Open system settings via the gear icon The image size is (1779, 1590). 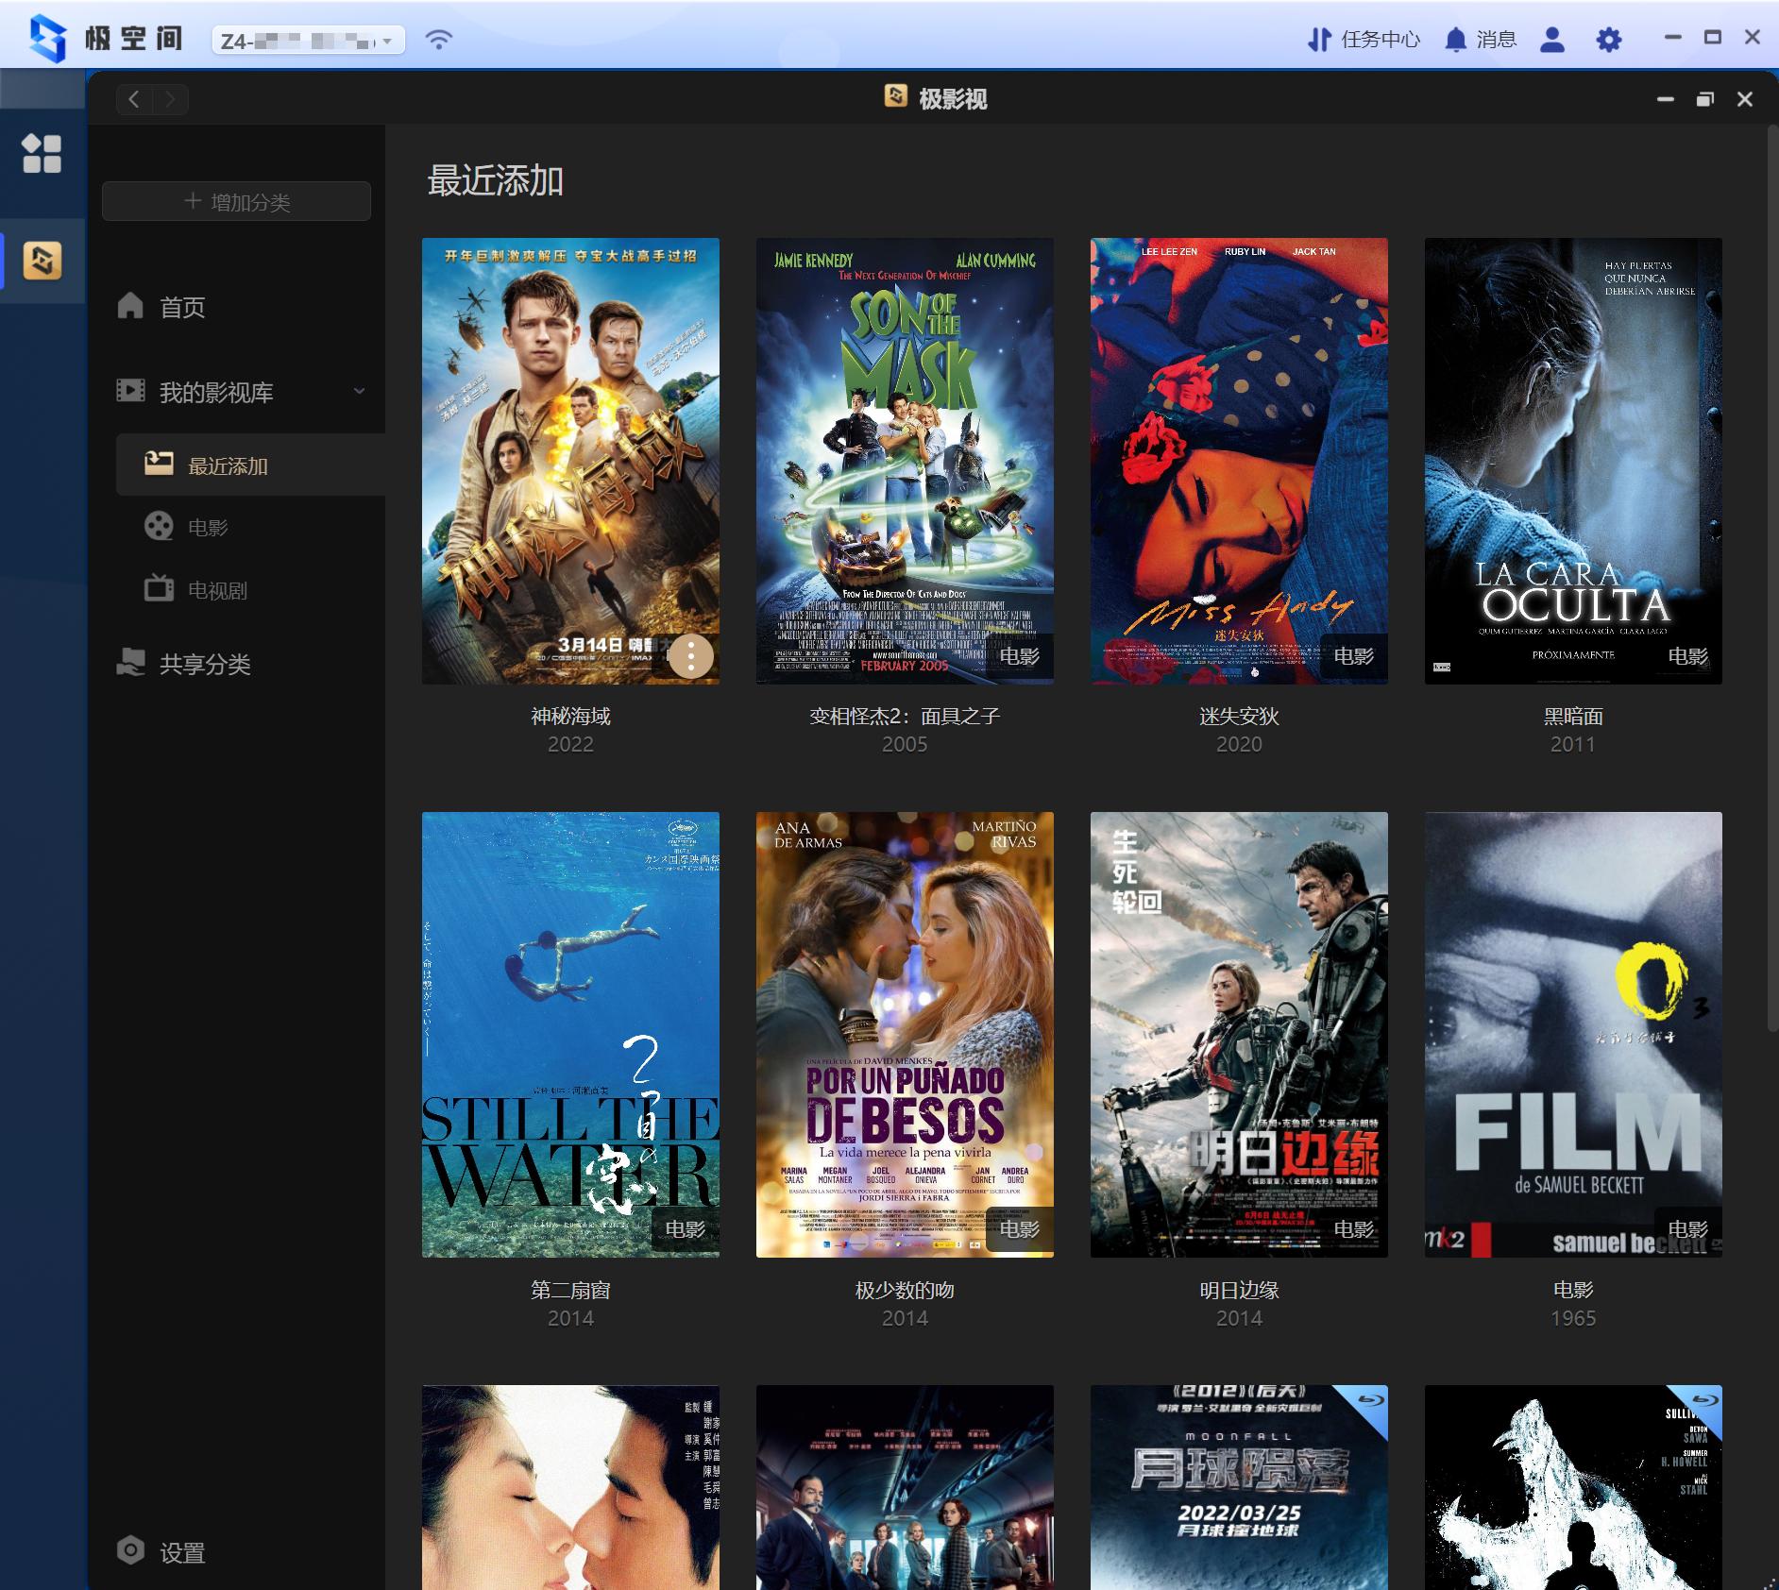(1608, 40)
